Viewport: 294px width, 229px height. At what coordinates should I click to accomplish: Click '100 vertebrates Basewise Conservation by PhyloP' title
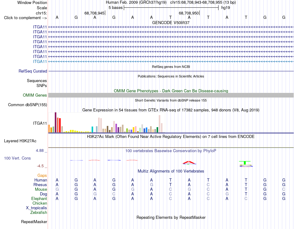(x=171, y=151)
